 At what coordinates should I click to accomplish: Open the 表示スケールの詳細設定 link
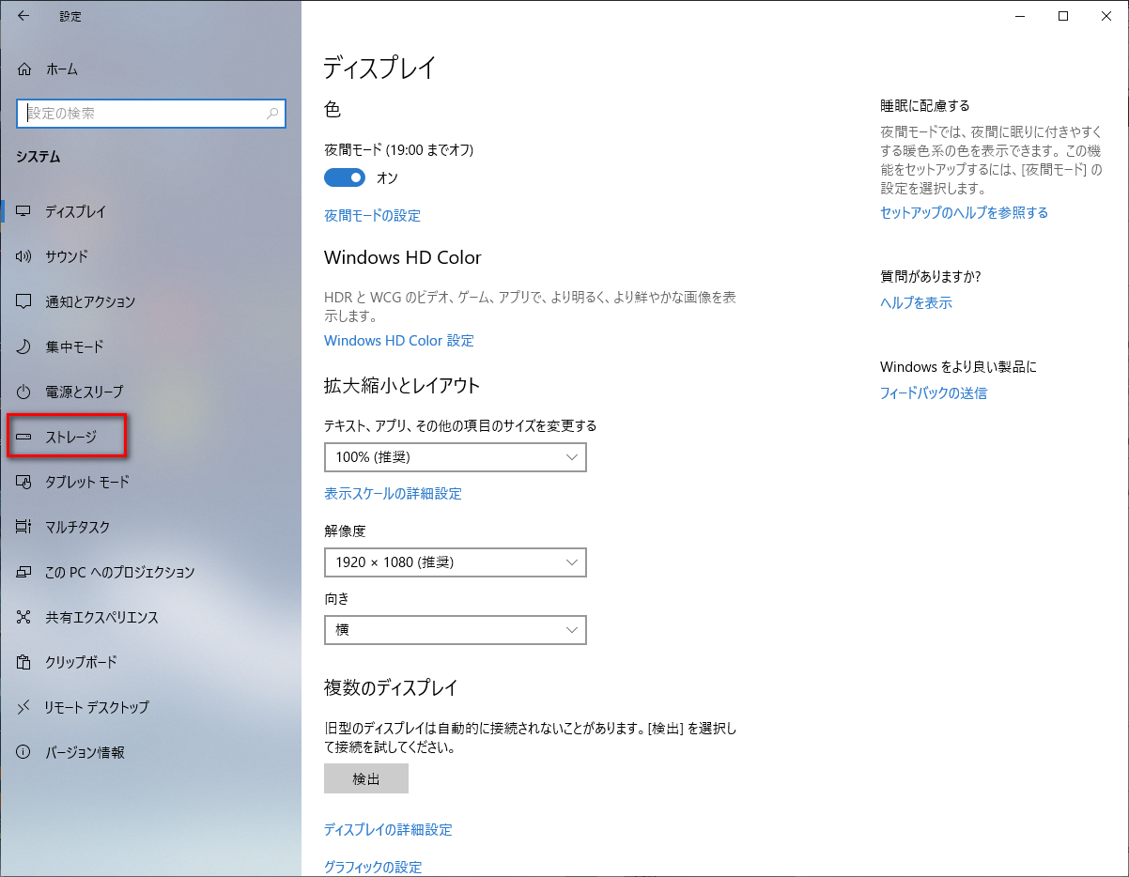click(393, 493)
